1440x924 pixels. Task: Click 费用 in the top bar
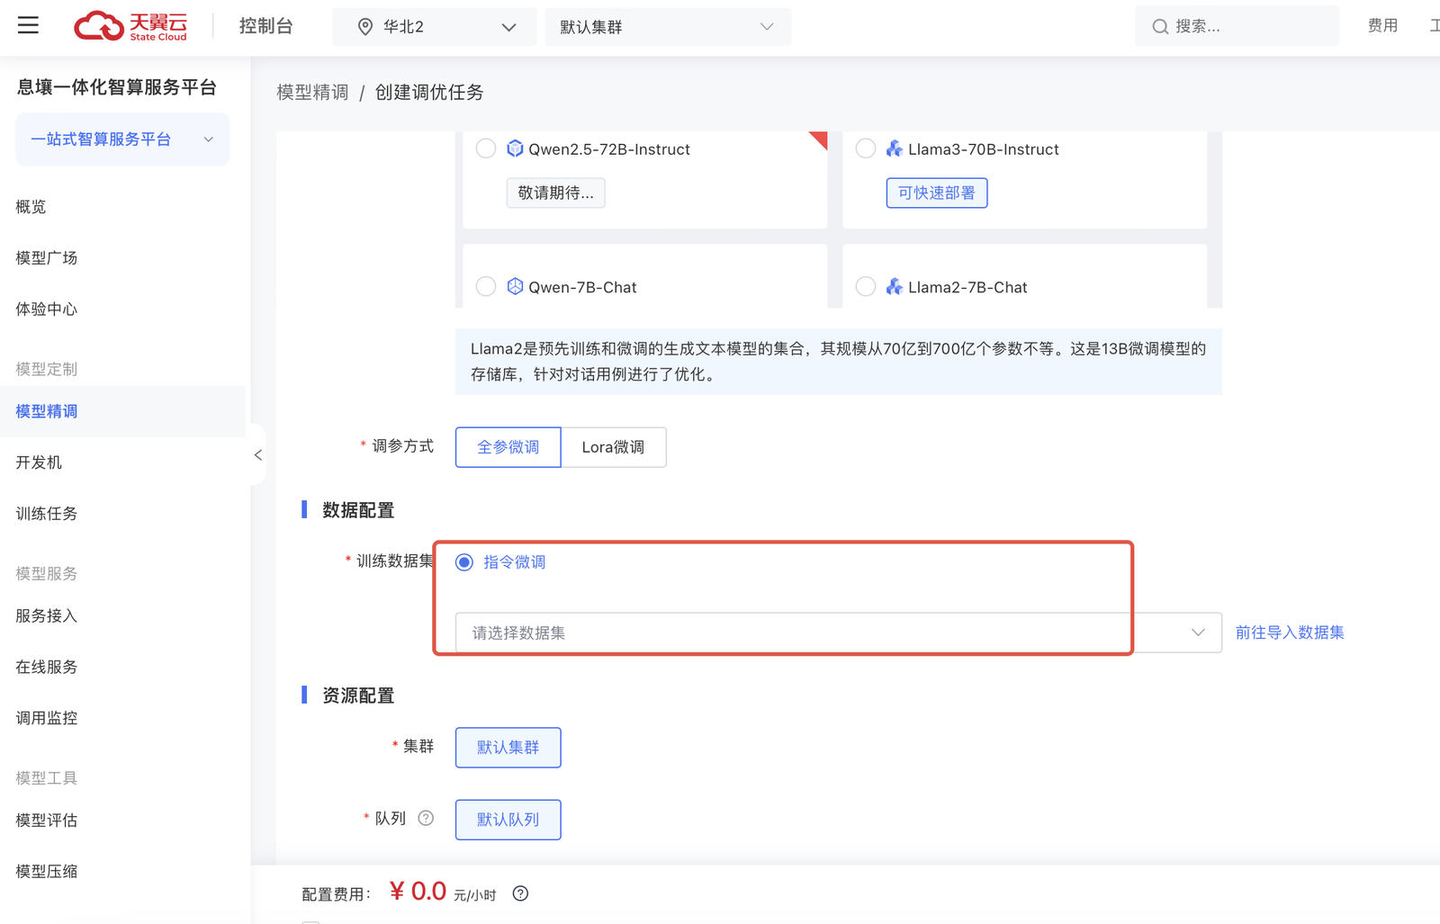point(1383,26)
